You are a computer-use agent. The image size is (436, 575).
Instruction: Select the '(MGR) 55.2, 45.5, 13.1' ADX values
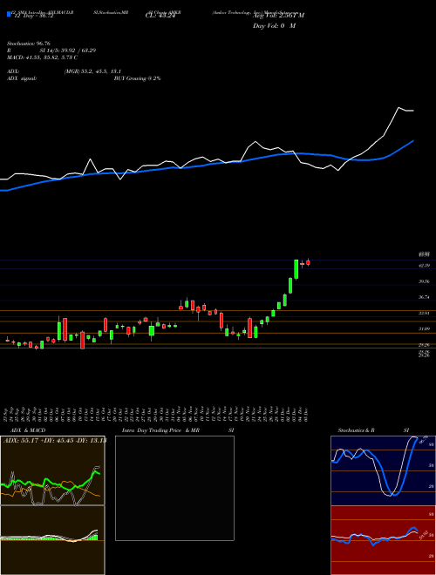pyautogui.click(x=92, y=71)
